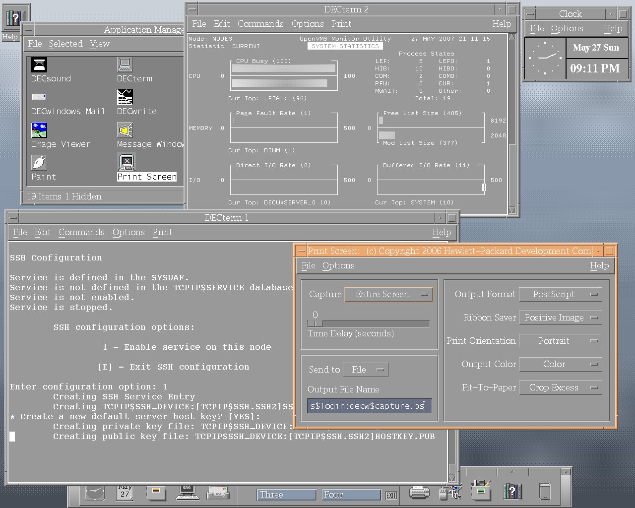
Task: Launch the Image Viewer icon
Action: (39, 130)
